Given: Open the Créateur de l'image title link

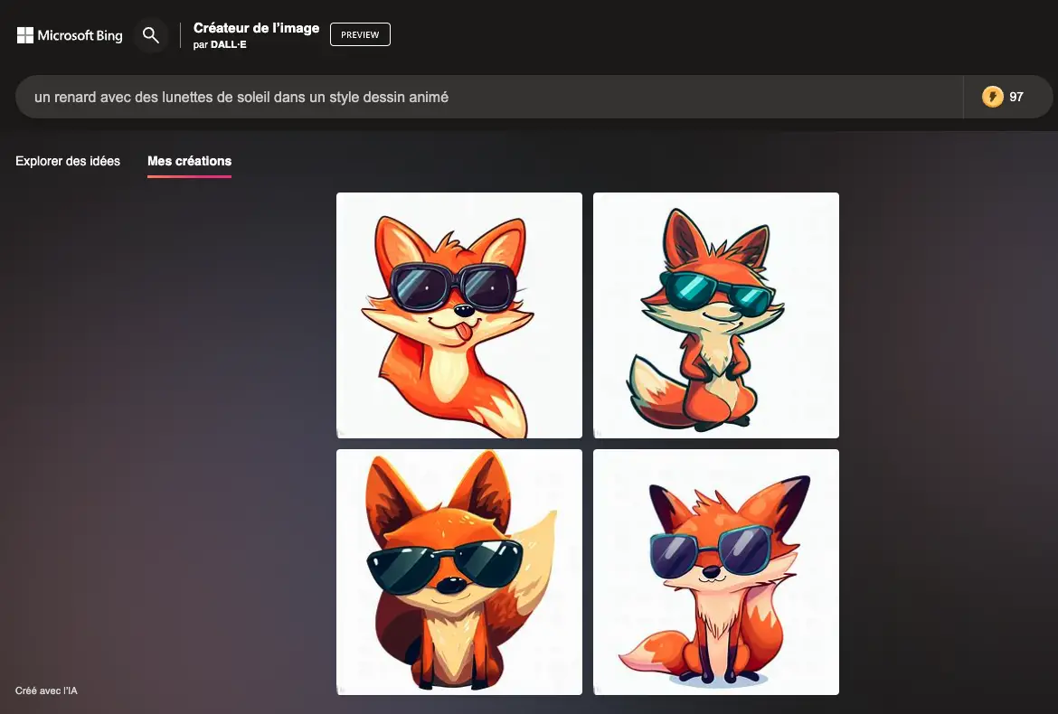Looking at the screenshot, I should click(257, 28).
